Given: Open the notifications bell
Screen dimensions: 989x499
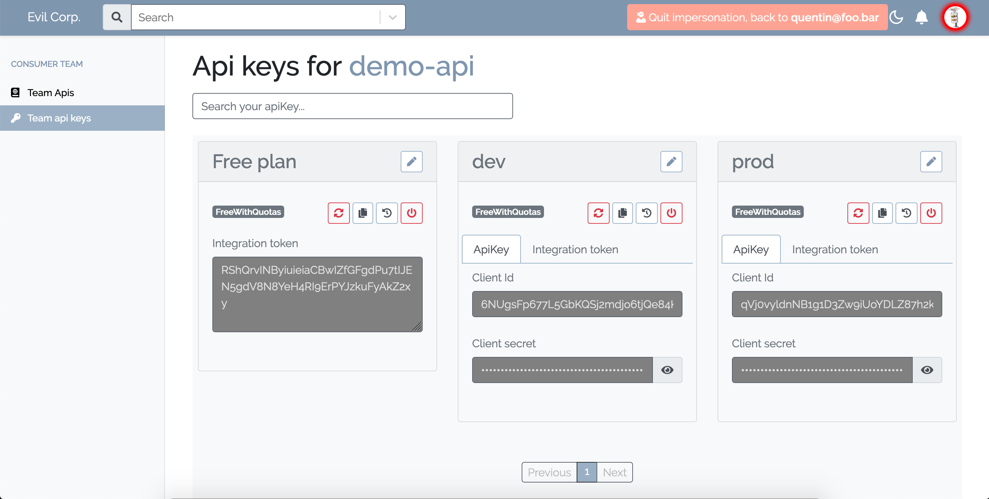Looking at the screenshot, I should click(921, 17).
